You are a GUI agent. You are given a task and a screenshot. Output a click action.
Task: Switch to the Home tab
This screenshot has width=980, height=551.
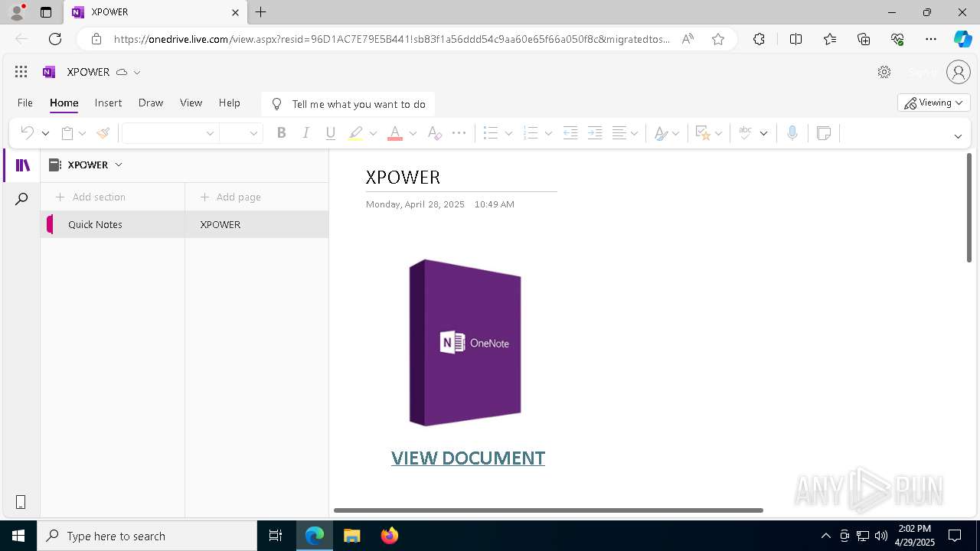click(64, 103)
